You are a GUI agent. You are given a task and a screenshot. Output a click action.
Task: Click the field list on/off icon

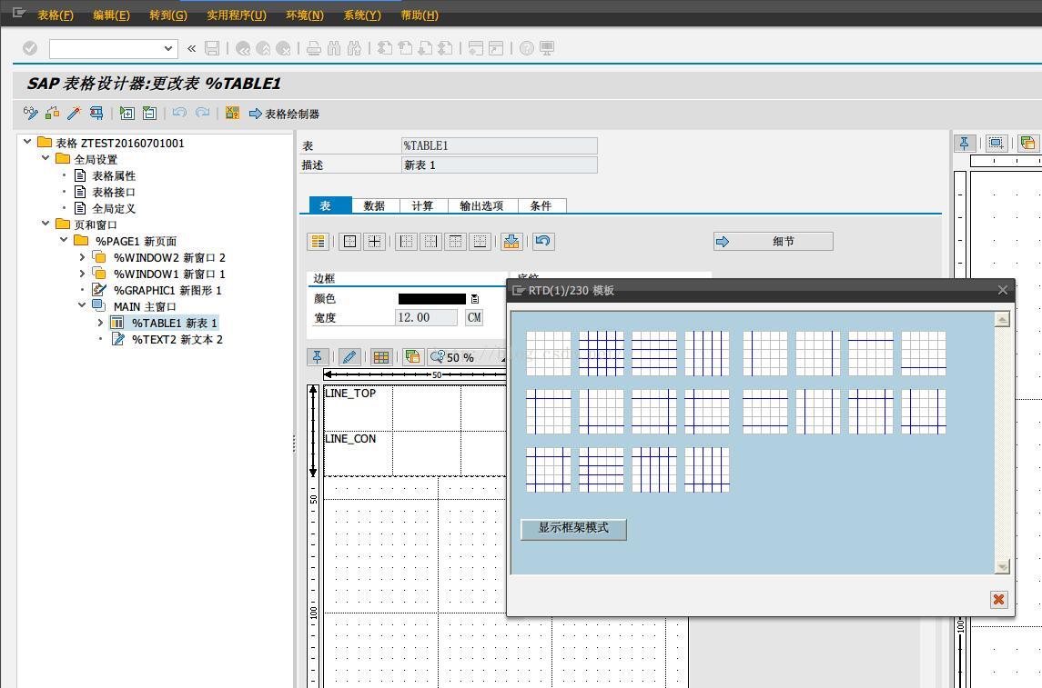point(232,113)
